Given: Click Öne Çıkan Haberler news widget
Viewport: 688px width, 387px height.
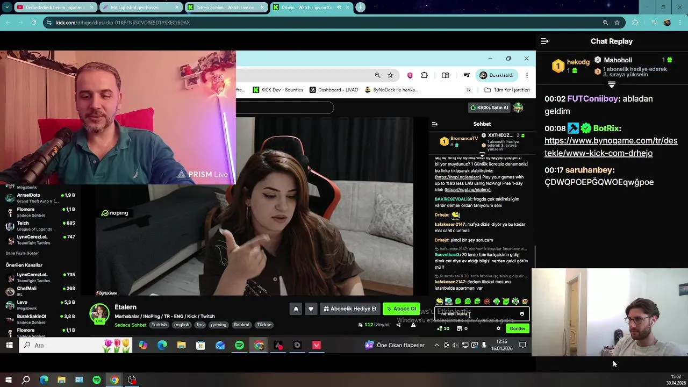Looking at the screenshot, I should (395, 345).
